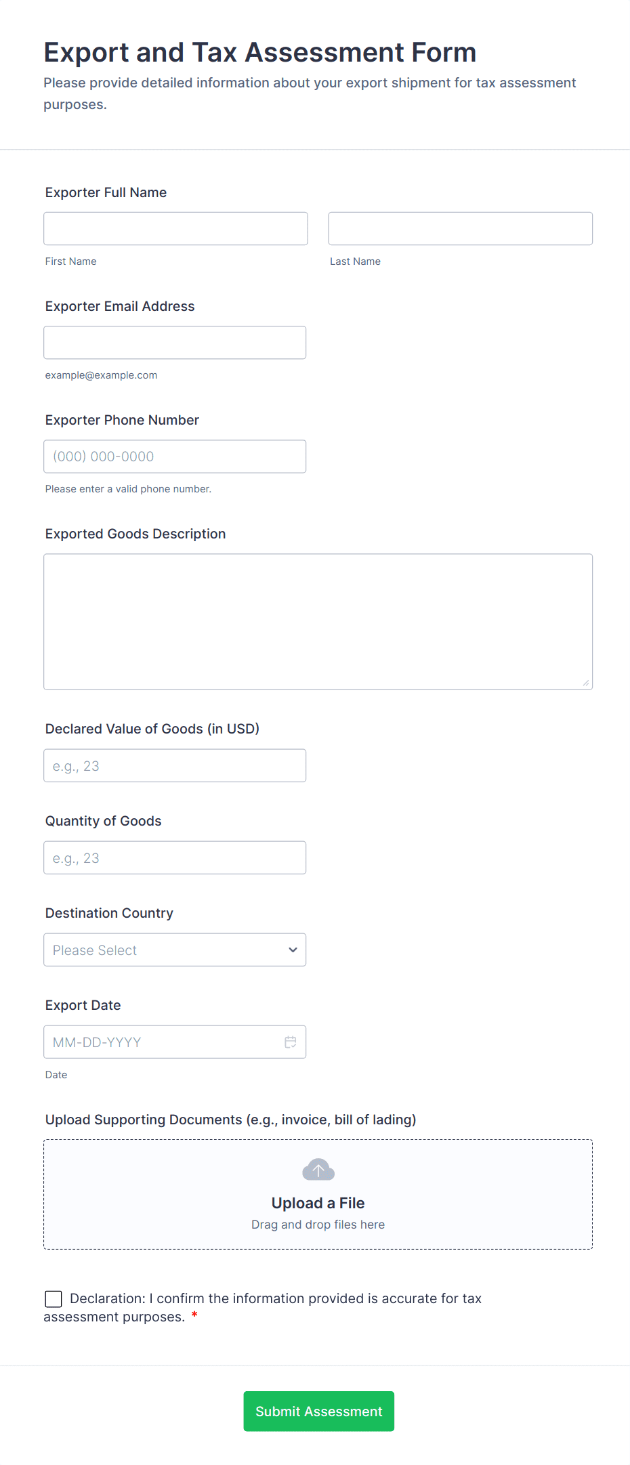Click the Export Date MM-DD-YYYY field

click(x=163, y=1042)
